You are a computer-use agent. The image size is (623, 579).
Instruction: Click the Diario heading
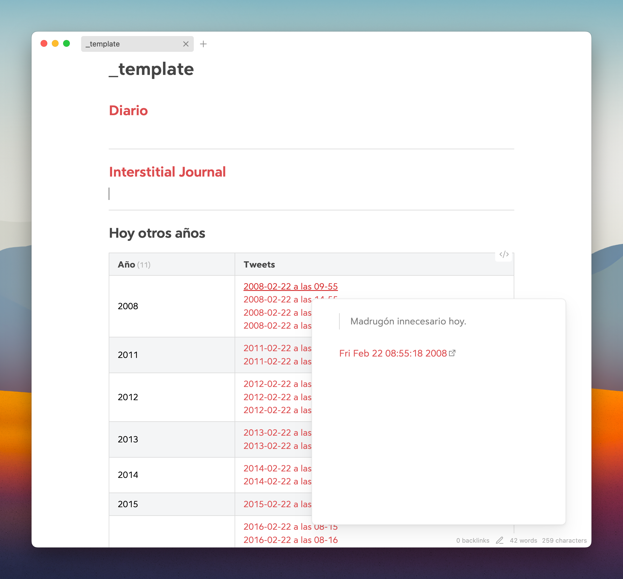click(128, 111)
